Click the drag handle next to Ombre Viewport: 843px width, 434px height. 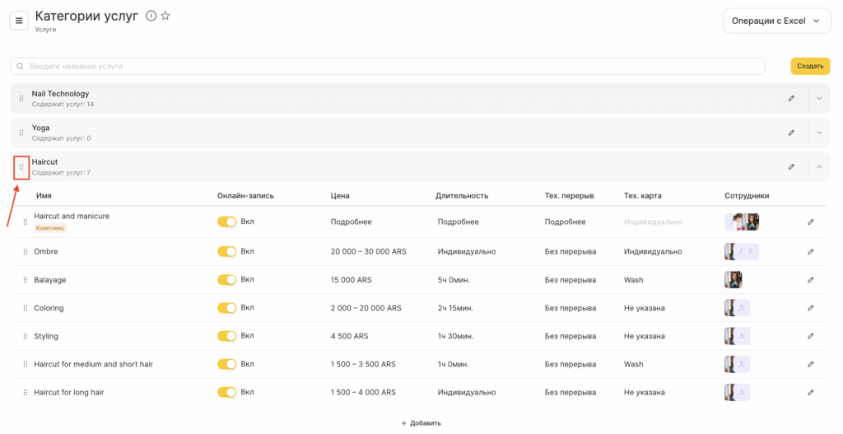point(26,252)
